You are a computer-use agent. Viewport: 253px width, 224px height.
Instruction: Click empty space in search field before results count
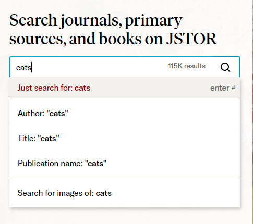coord(99,67)
